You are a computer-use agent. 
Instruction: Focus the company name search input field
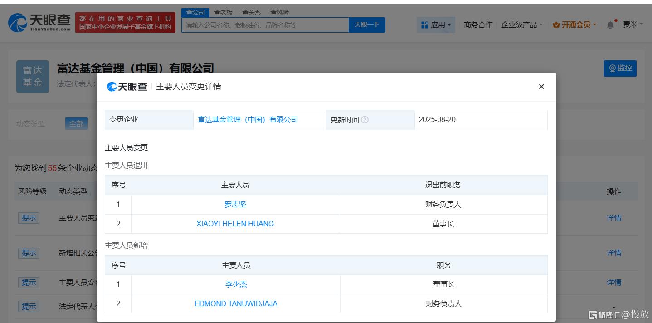[265, 25]
